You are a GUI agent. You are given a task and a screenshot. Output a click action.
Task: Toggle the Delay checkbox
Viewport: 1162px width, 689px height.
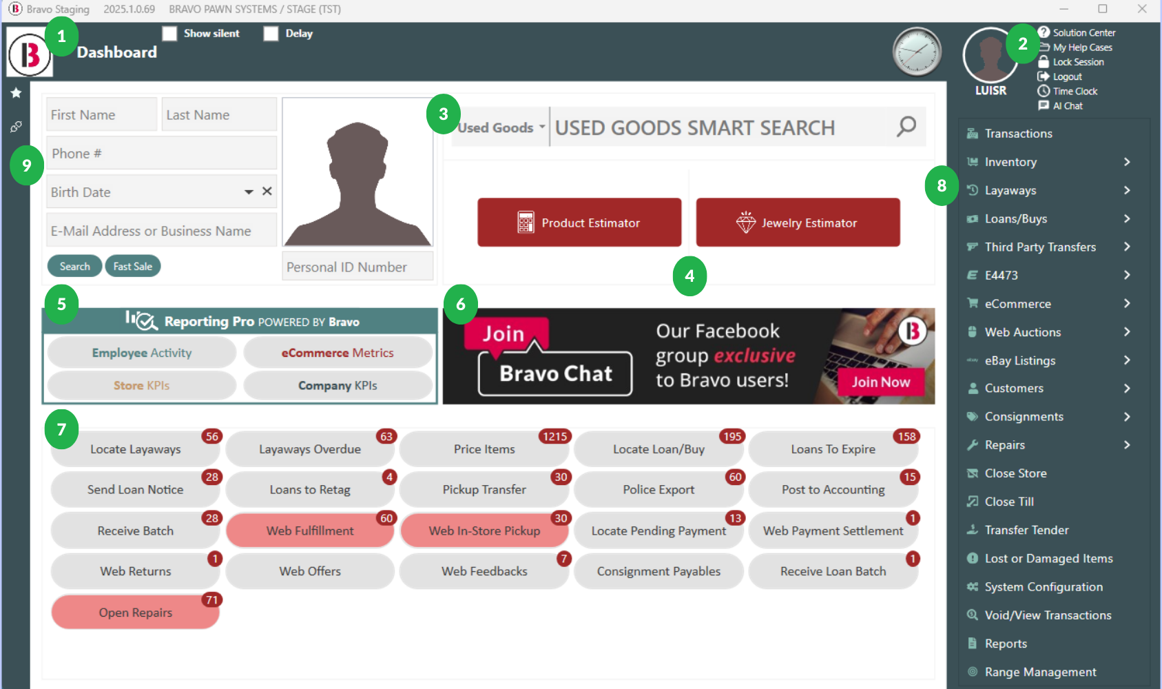[271, 34]
